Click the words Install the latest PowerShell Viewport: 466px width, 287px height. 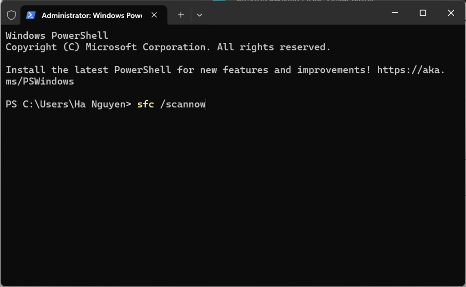click(x=88, y=70)
